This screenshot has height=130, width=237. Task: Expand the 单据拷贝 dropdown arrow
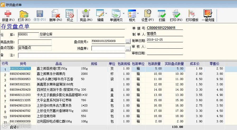click(124, 13)
